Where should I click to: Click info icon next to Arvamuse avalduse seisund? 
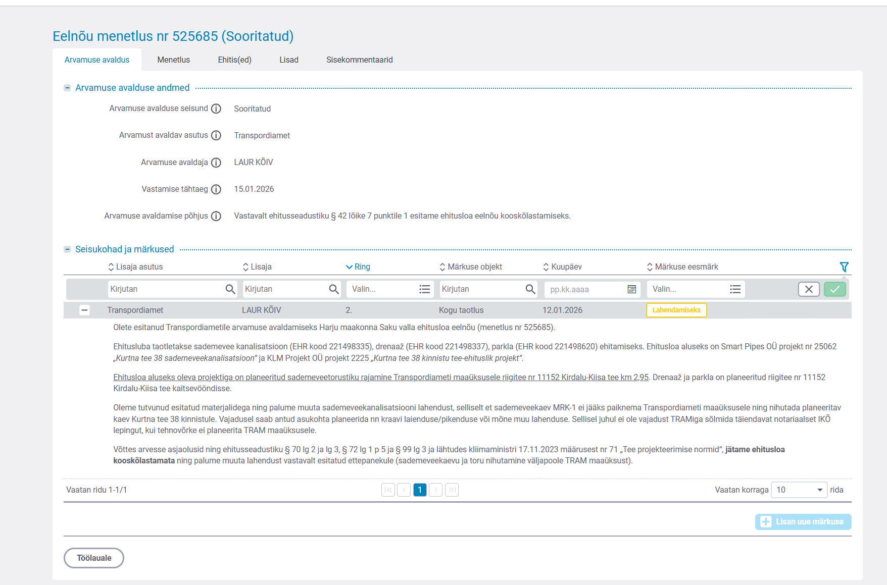pos(216,109)
